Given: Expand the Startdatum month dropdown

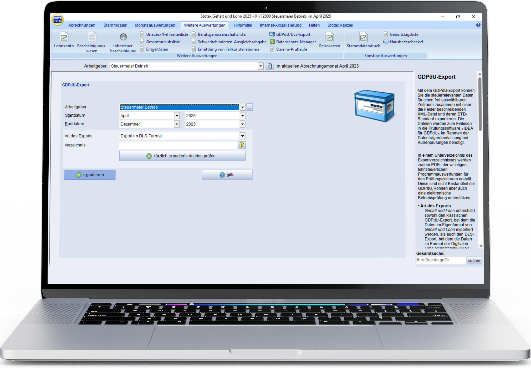Looking at the screenshot, I should pyautogui.click(x=177, y=116).
